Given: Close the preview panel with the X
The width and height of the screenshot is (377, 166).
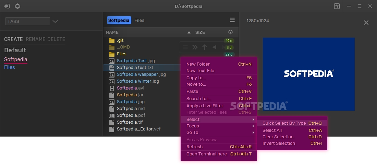Looking at the screenshot, I should pyautogui.click(x=366, y=23).
